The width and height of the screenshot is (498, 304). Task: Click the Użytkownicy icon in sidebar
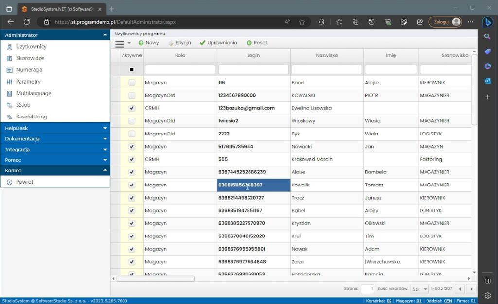point(10,47)
